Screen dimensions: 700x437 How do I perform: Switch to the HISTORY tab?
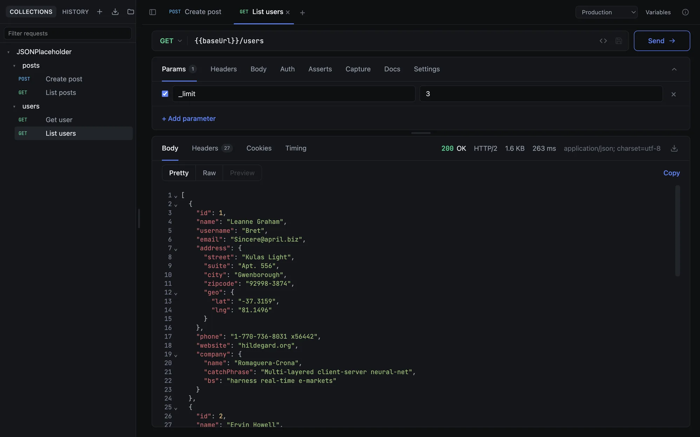click(76, 12)
